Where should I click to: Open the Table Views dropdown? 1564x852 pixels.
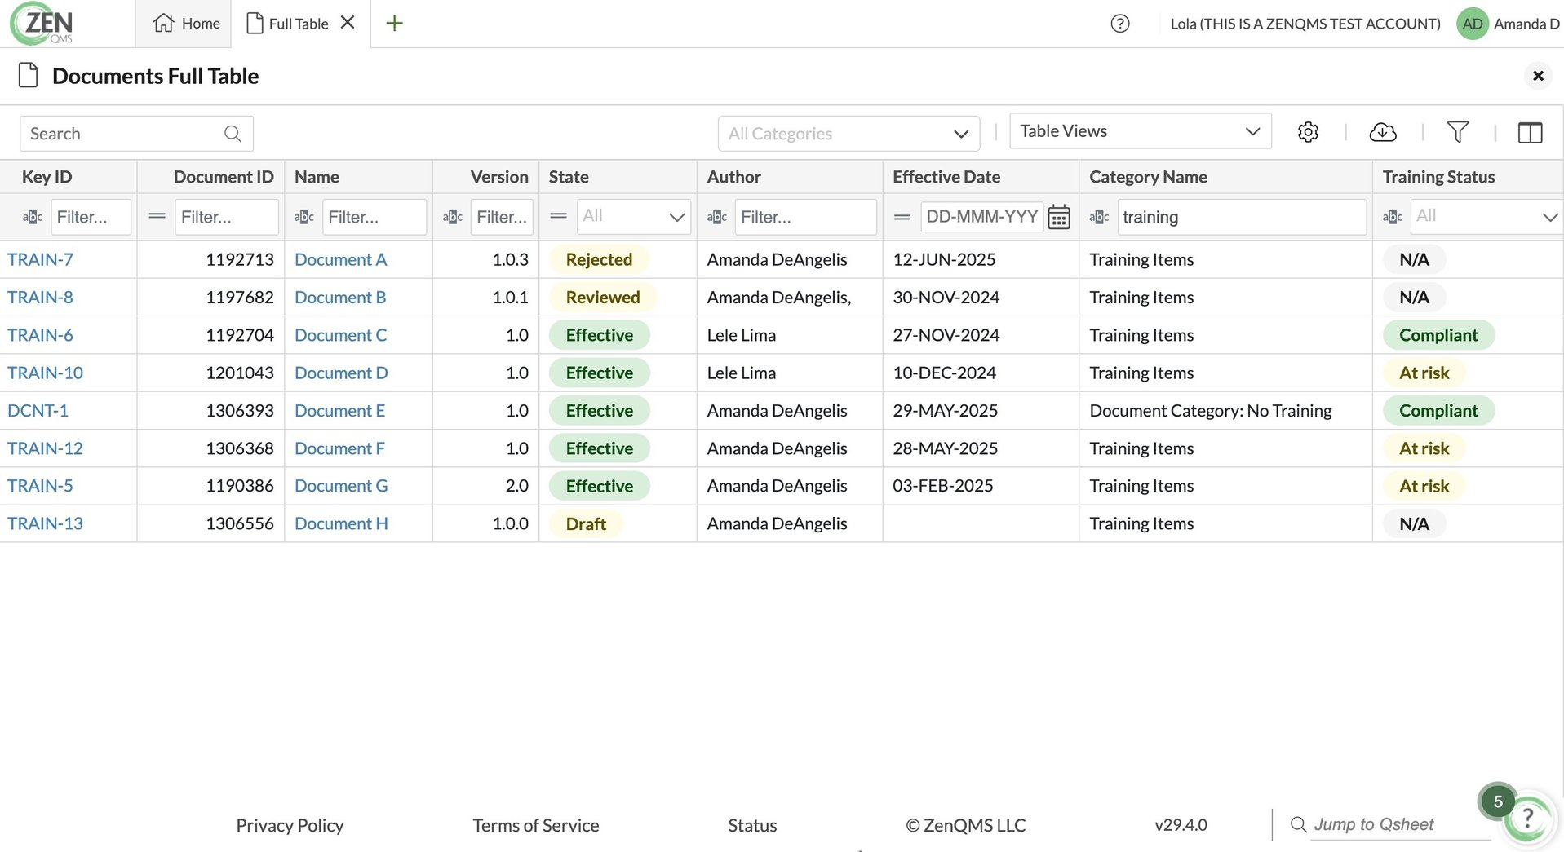pos(1140,131)
